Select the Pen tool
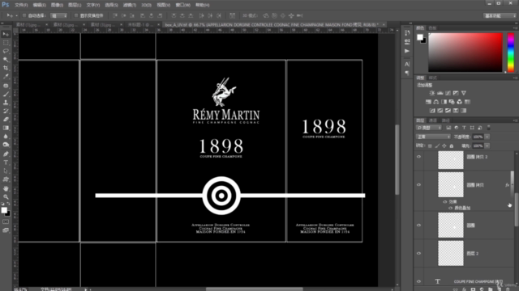Screen dimensions: 519x291 (x=6, y=154)
